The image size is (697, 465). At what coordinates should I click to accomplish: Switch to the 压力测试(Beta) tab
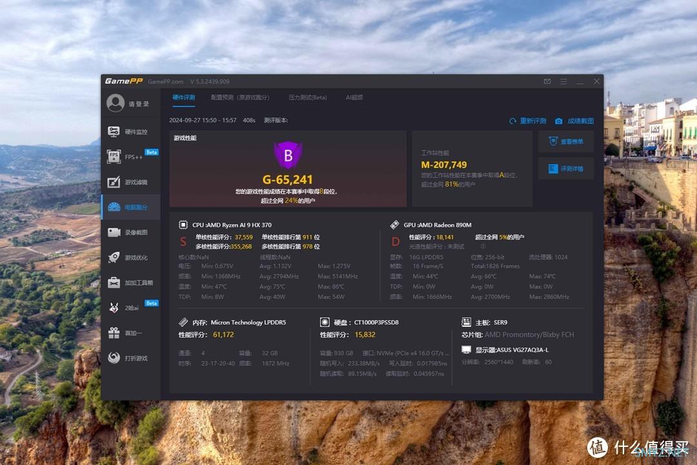(308, 98)
